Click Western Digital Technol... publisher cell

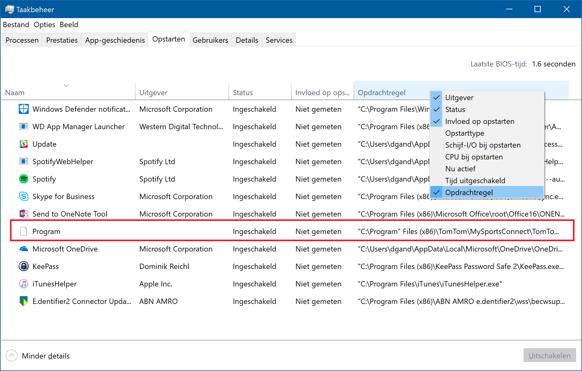coord(181,127)
